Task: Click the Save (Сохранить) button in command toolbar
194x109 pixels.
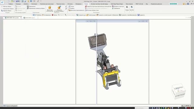Action: click(x=141, y=15)
